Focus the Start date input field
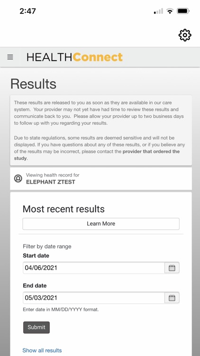The width and height of the screenshot is (200, 356). click(x=94, y=268)
